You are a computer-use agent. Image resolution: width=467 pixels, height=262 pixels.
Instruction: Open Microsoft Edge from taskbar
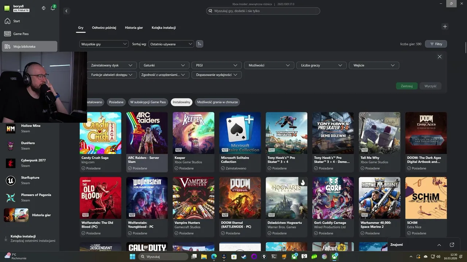(x=214, y=257)
